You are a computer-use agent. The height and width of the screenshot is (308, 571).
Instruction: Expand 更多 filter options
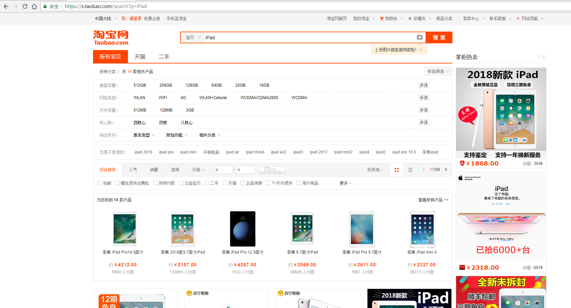[346, 183]
